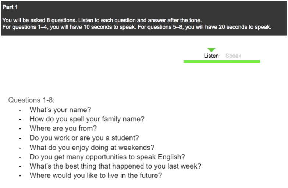Click the question about opportunities to speak English
Image resolution: width=288 pixels, height=188 pixels.
(x=107, y=157)
